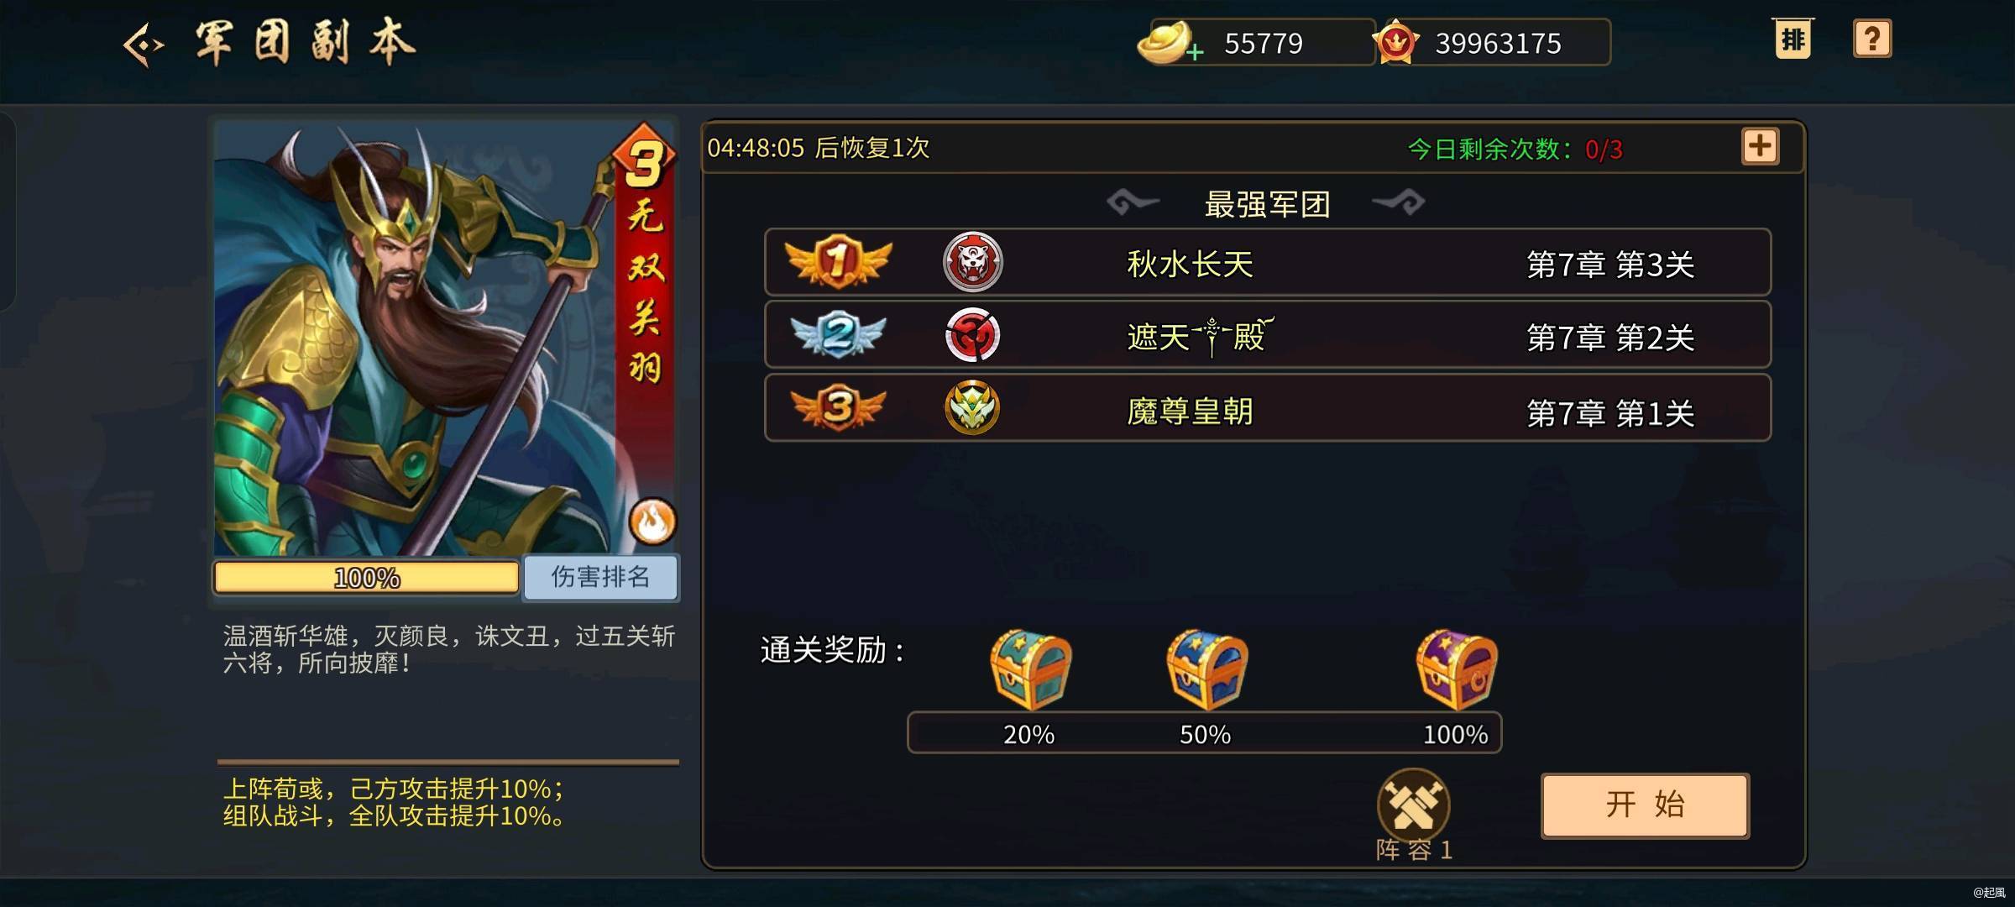Screen dimensions: 2015x907
Task: Click the 开始 start button
Action: 1646,805
